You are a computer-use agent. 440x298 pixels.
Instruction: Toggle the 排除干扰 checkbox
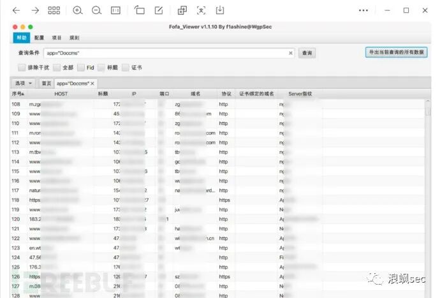tap(22, 68)
